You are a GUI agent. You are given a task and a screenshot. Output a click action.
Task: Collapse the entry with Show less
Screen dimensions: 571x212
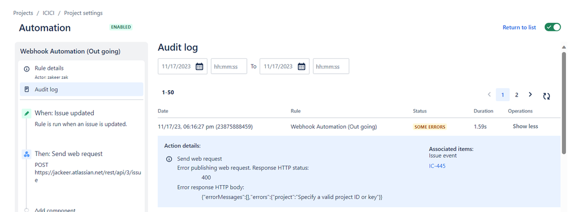click(x=525, y=126)
